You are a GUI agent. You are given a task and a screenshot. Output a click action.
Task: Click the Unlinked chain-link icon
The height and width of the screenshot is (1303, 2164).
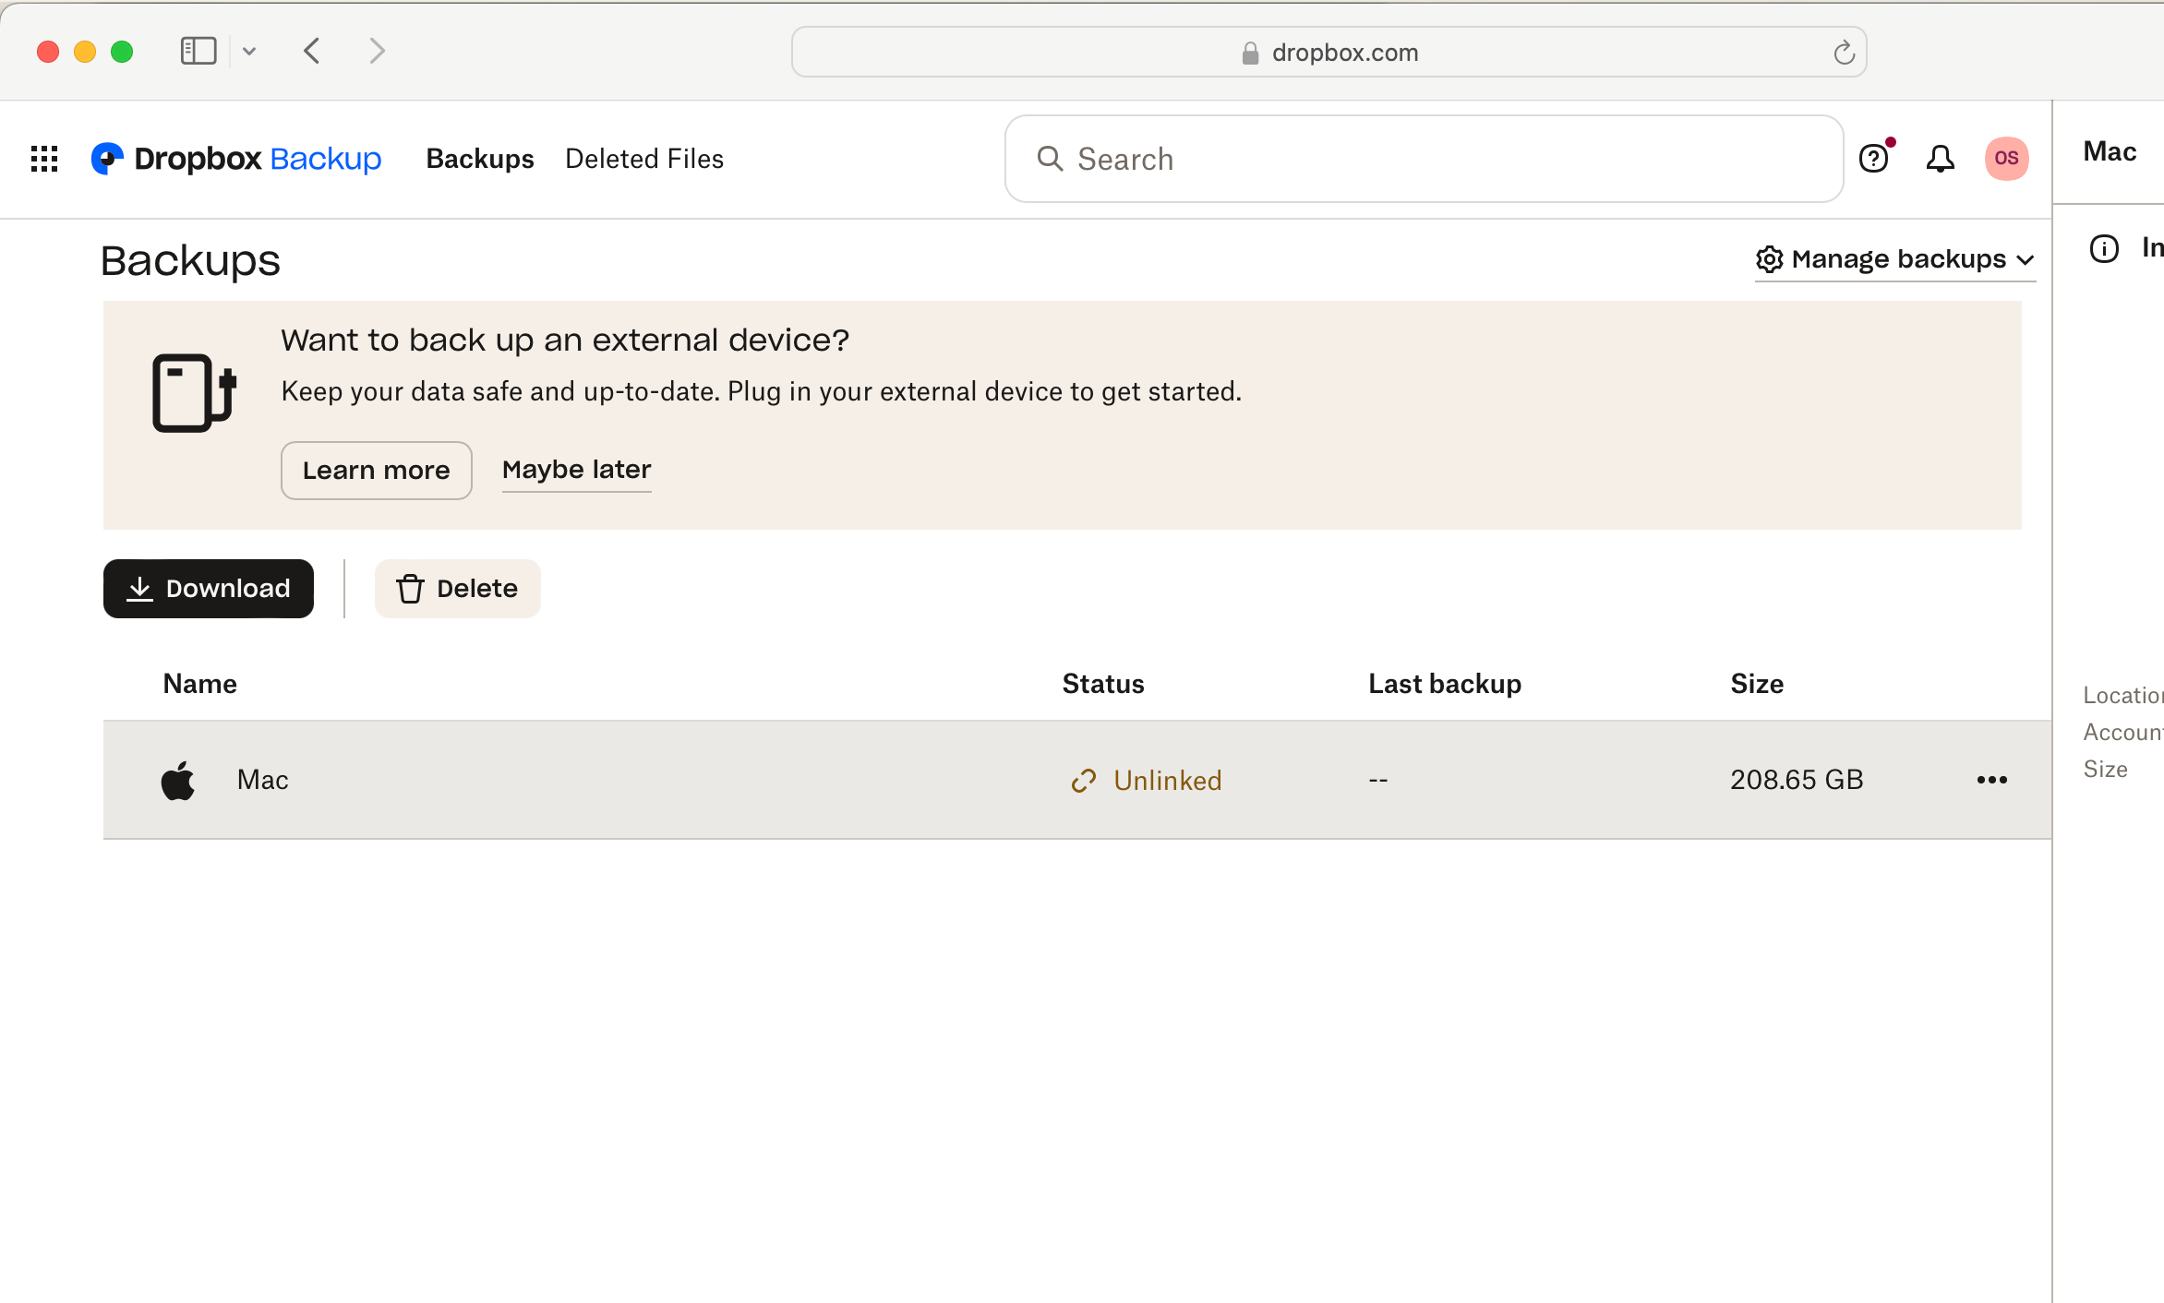pos(1083,781)
